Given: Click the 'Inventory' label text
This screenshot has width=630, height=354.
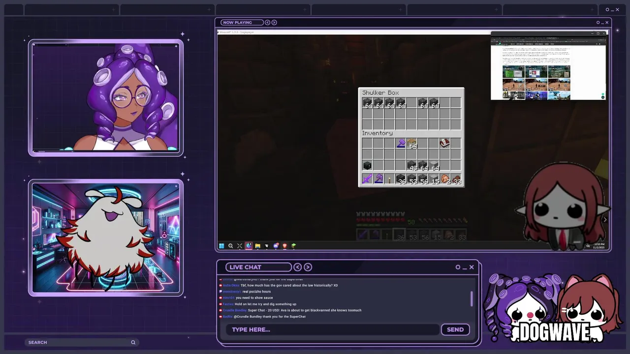Looking at the screenshot, I should 378,133.
